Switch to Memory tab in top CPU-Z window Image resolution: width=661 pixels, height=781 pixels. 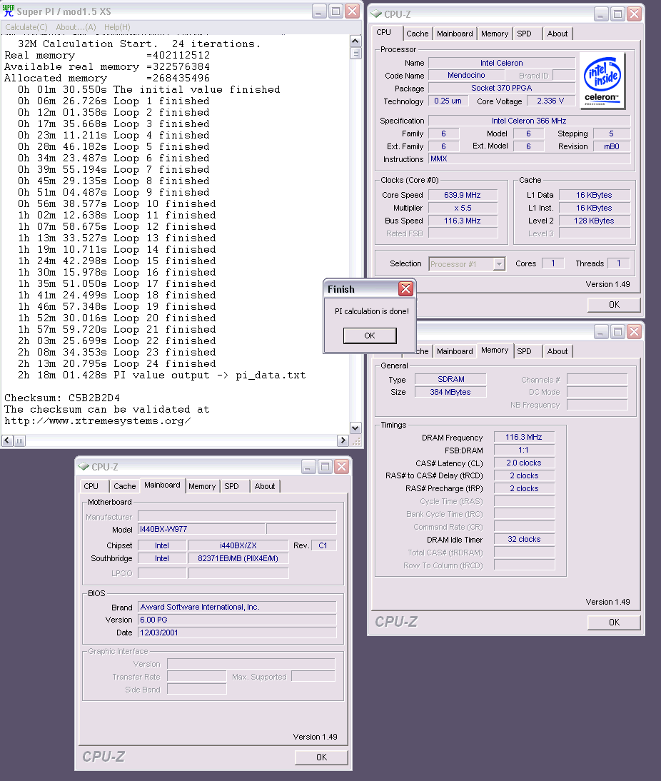tap(495, 34)
